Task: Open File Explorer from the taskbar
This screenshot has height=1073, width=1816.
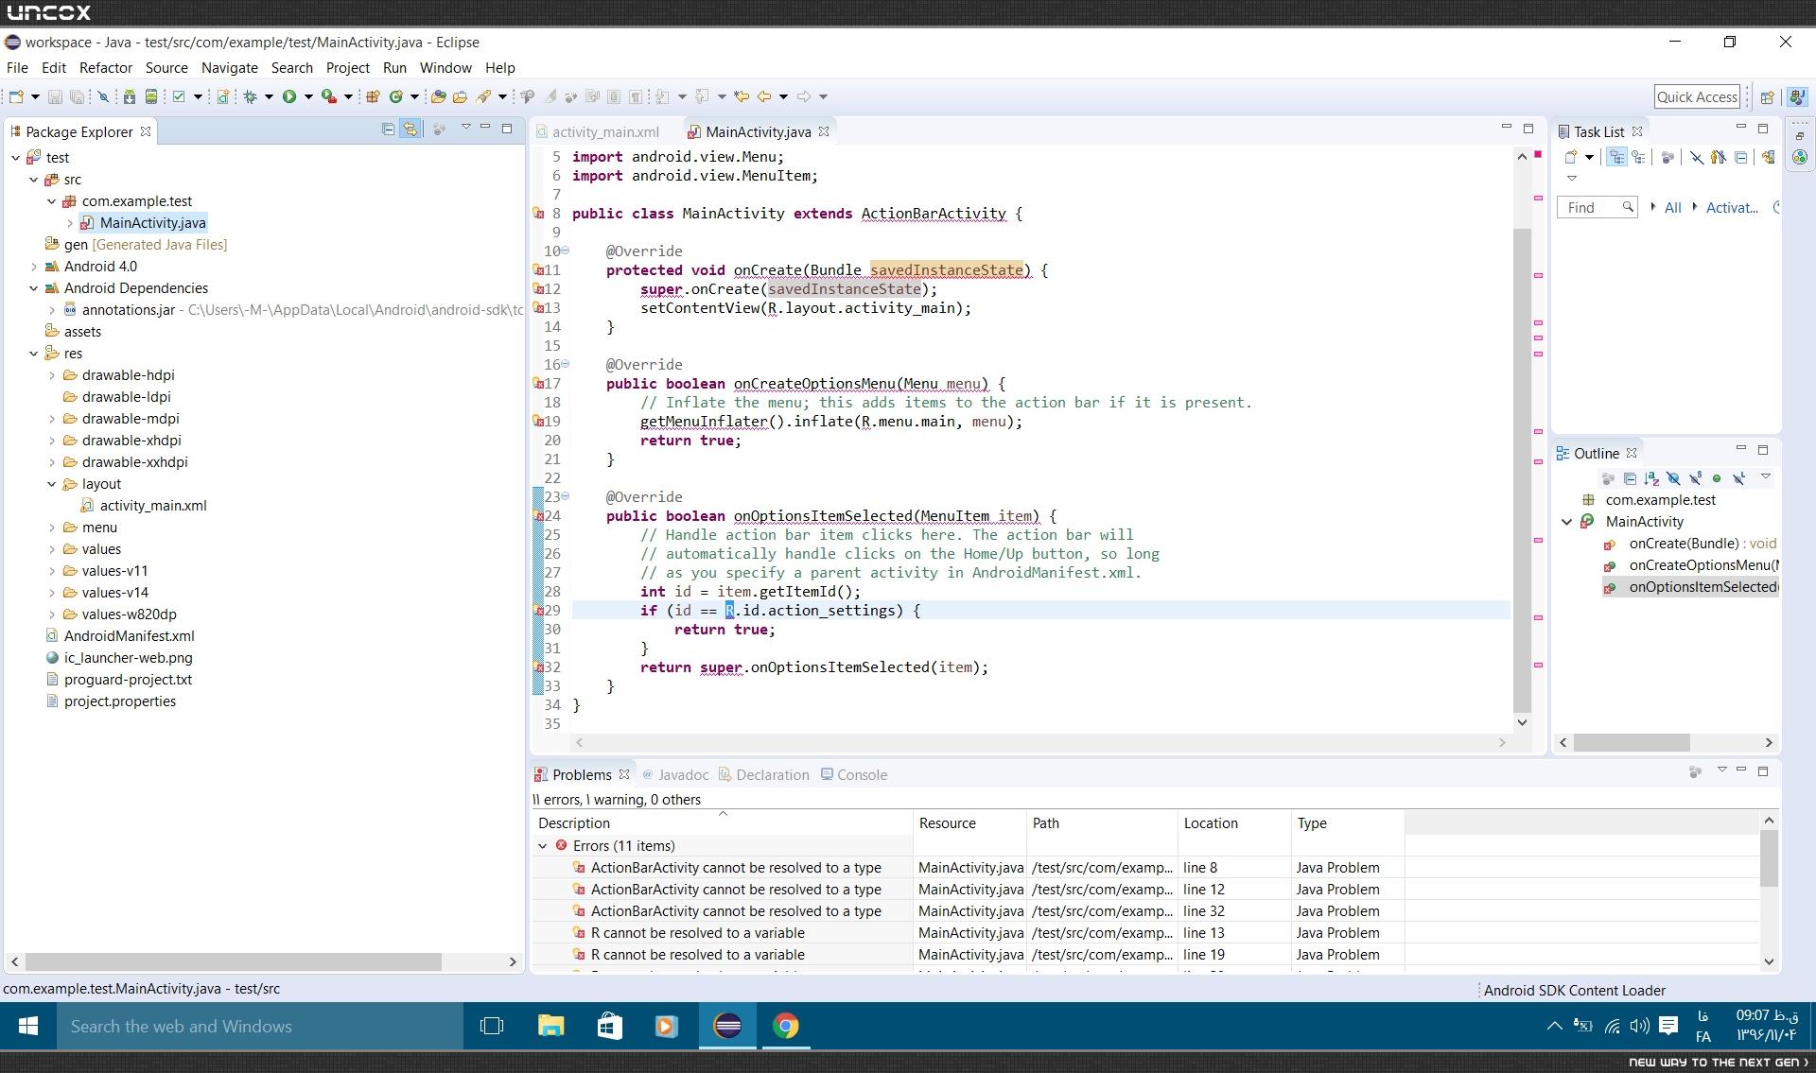Action: coord(551,1026)
